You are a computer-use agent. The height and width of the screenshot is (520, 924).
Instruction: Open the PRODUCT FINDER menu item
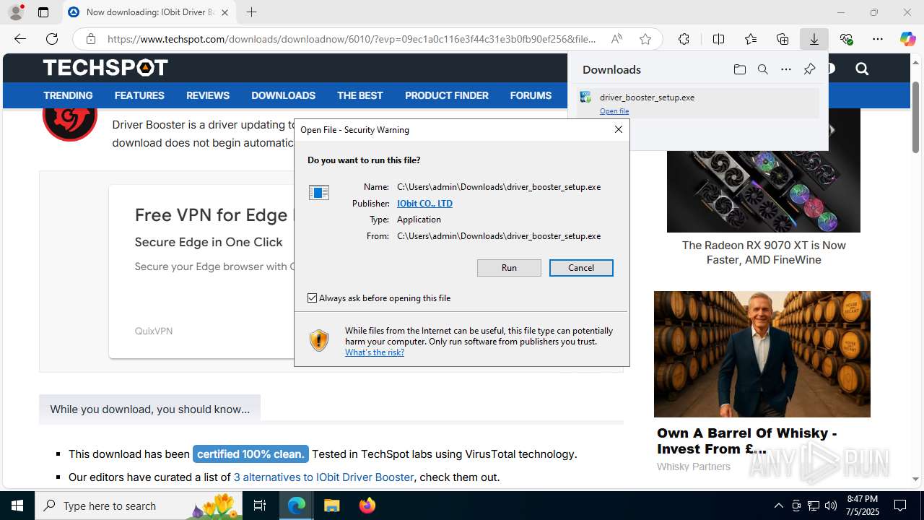point(446,95)
